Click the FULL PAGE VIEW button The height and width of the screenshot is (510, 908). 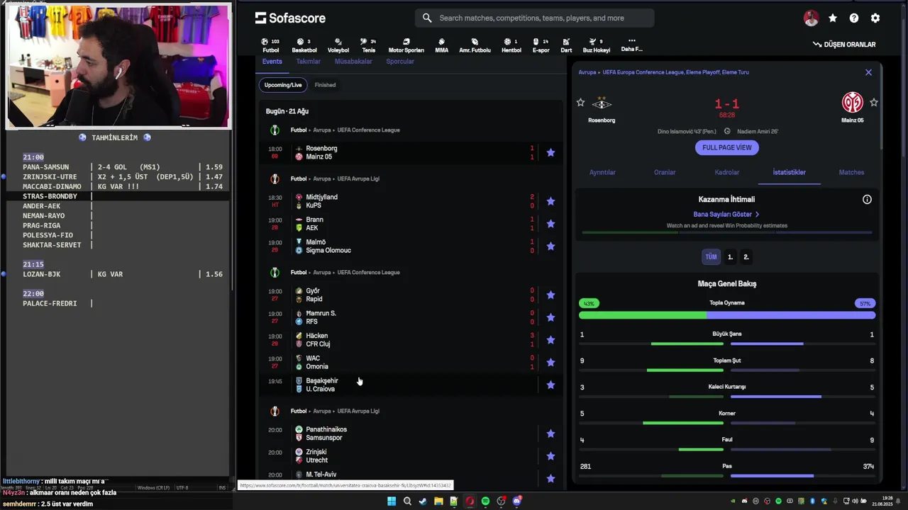pos(726,147)
